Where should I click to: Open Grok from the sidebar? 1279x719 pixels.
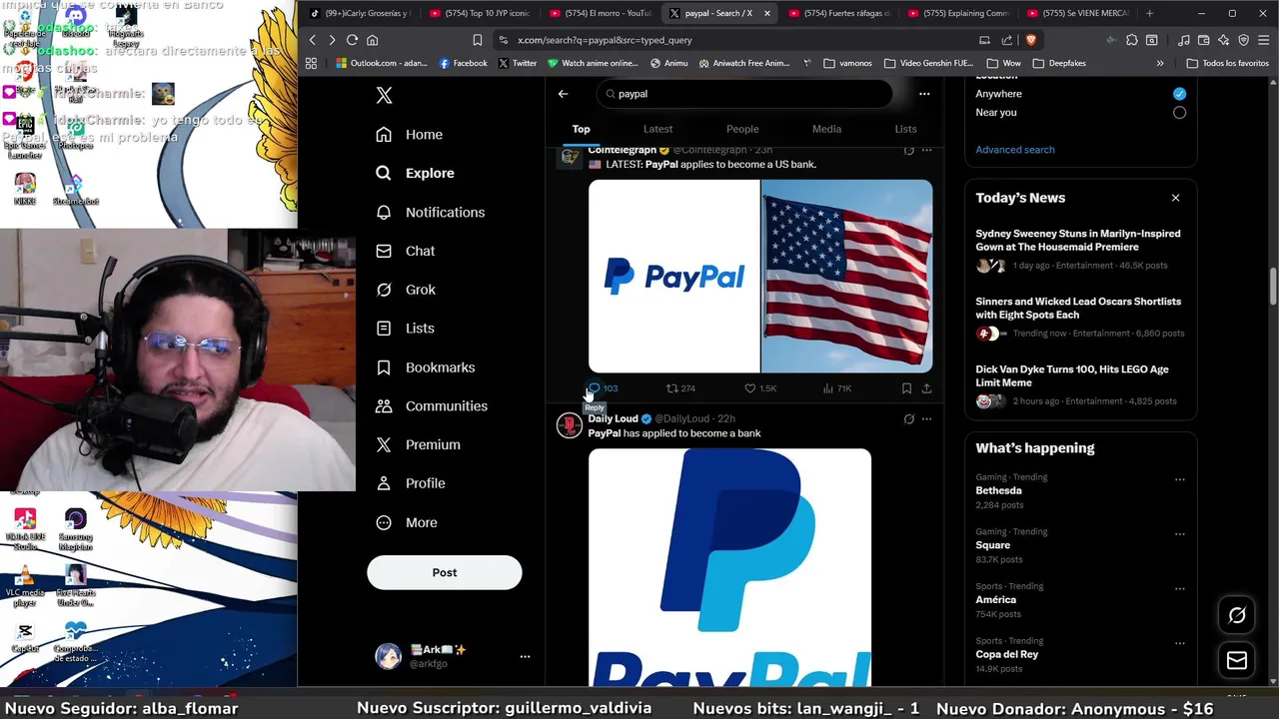coord(405,290)
